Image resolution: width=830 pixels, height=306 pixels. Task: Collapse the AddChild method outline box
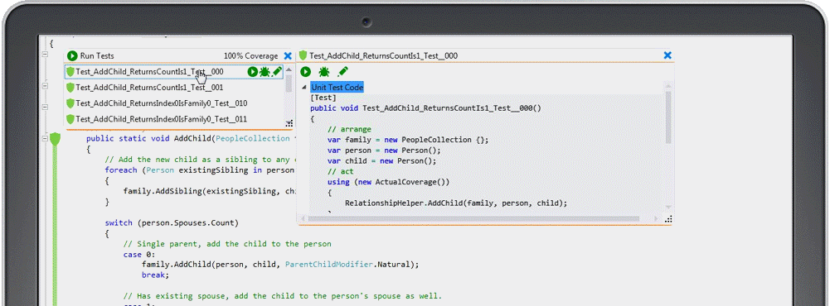pyautogui.click(x=45, y=139)
